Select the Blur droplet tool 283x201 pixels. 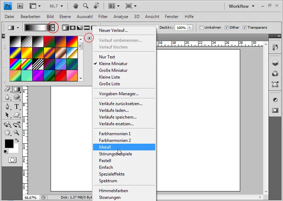point(7,97)
